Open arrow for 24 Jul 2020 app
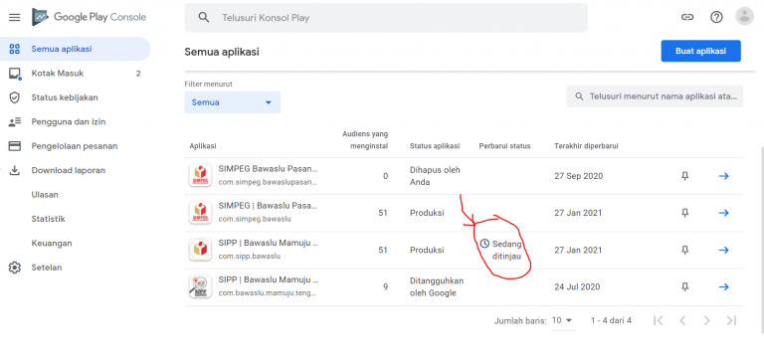 tap(724, 287)
